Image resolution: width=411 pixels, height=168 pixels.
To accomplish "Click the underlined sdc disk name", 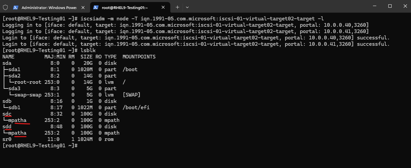I will [7, 114].
